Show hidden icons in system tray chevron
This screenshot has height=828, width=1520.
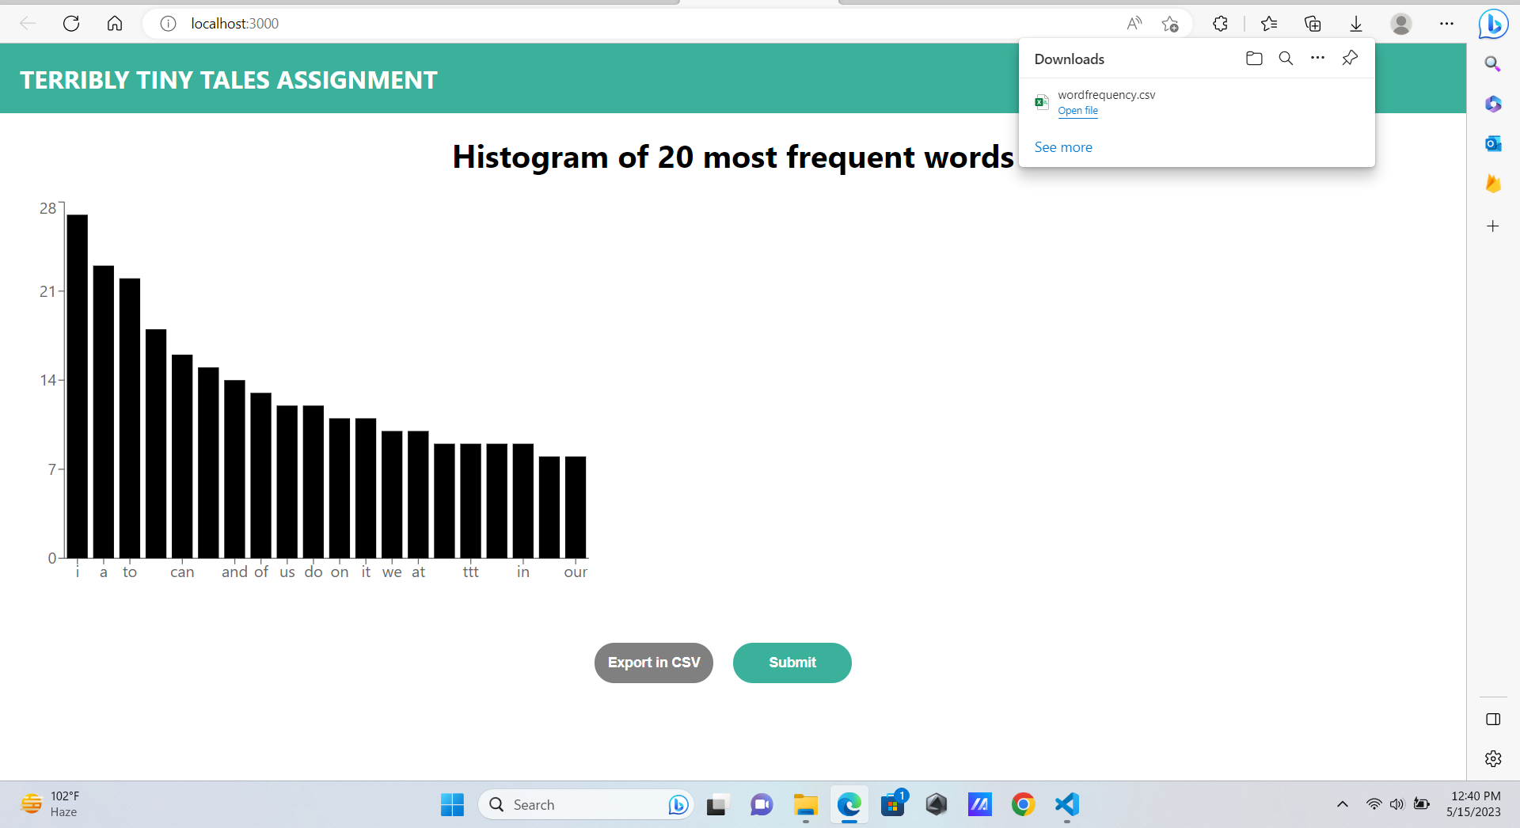point(1342,803)
